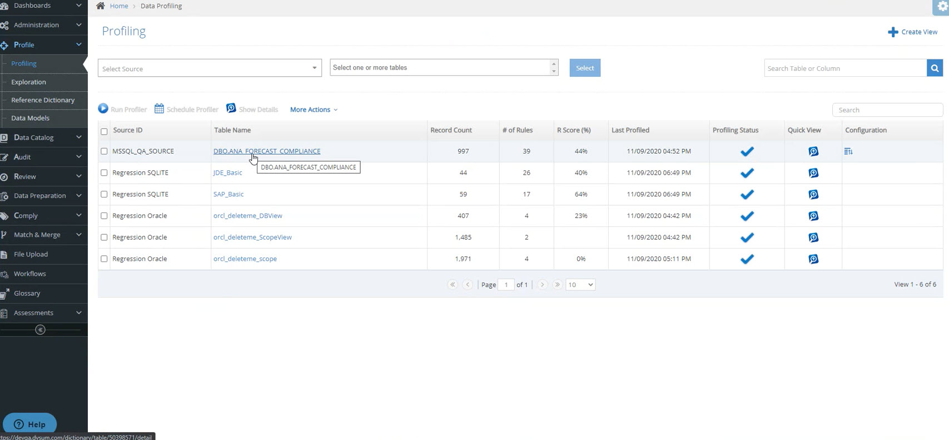Click the Glossary sidebar icon
This screenshot has width=949, height=440.
click(x=4, y=294)
